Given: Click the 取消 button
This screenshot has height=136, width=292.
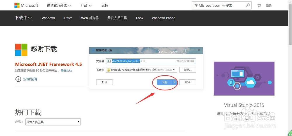Looking at the screenshot, I should [x=187, y=82].
